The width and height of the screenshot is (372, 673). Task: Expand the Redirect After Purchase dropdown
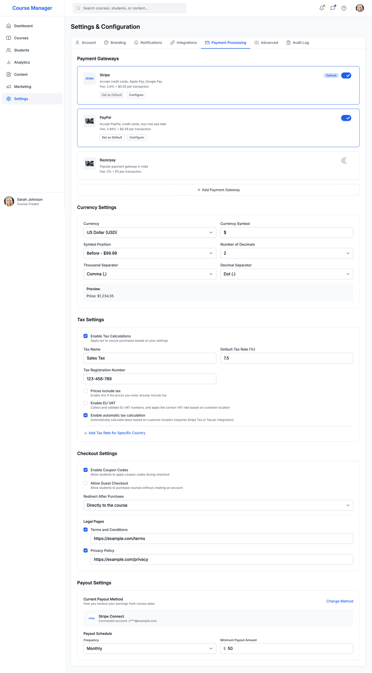(218, 505)
